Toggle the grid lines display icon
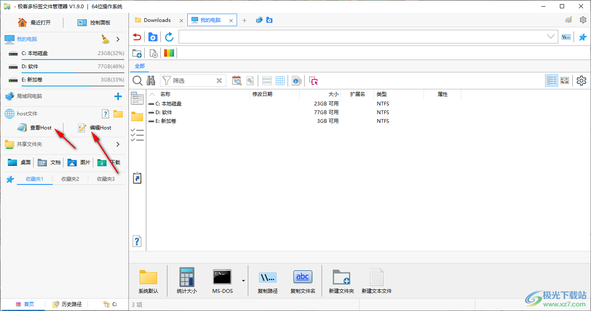Image resolution: width=591 pixels, height=311 pixels. coord(280,81)
